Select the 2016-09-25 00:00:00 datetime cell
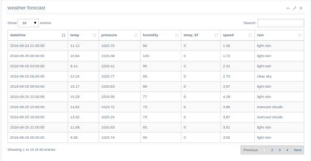This screenshot has width=311, height=161. pos(38,56)
